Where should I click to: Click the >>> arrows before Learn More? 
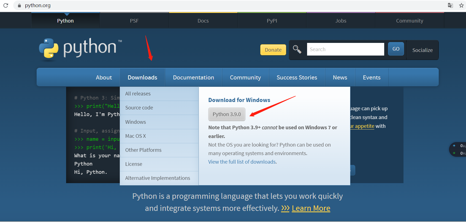point(285,208)
